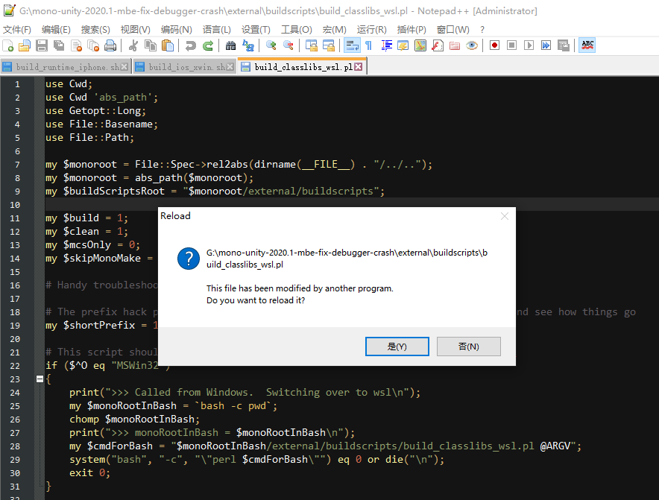
Task: Collapse the code block at line 23
Action: pyautogui.click(x=39, y=378)
